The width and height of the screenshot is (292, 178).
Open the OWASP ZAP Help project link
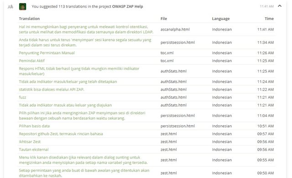pos(128,6)
